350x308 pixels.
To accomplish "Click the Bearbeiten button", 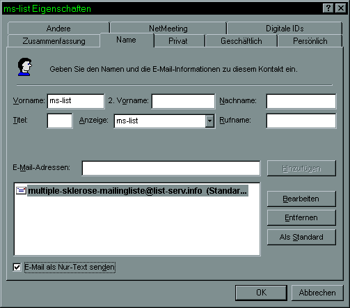I will (x=301, y=199).
